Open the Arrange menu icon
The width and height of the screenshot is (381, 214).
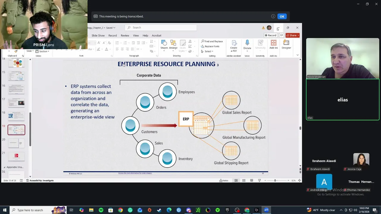173,45
